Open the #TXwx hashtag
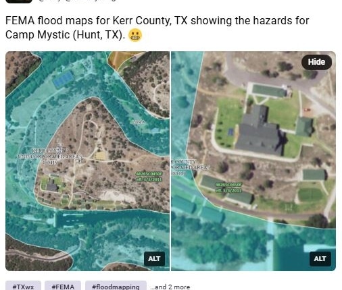This screenshot has width=342, height=290. [x=23, y=286]
